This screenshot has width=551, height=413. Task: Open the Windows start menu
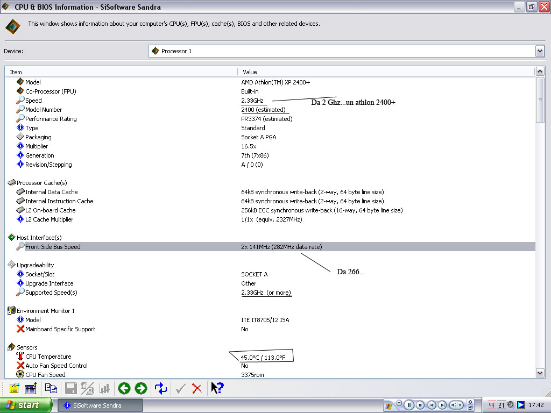[26, 405]
